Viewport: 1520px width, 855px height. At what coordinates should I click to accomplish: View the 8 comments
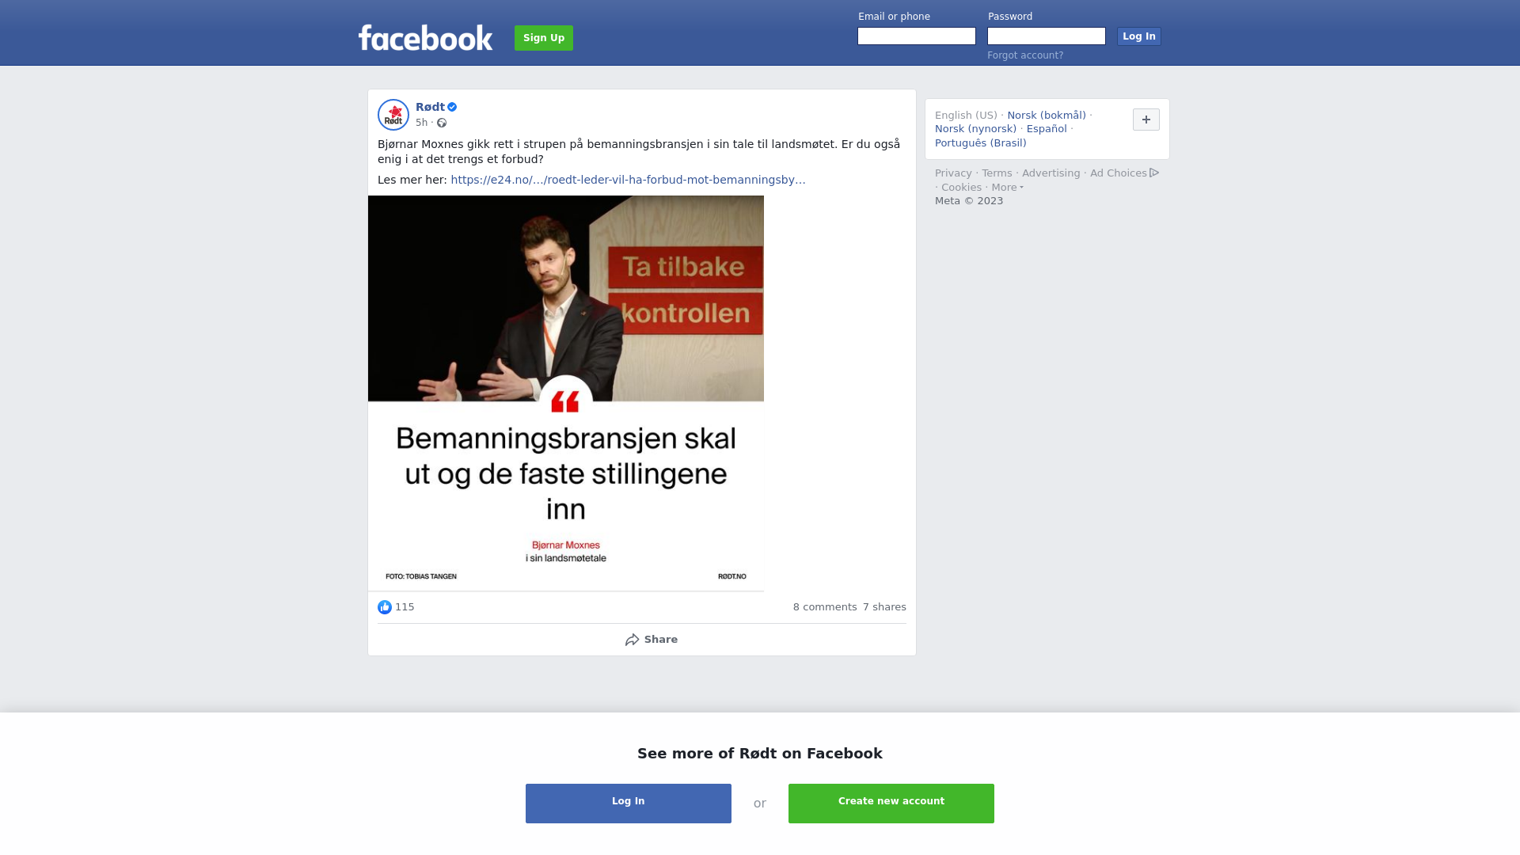click(825, 607)
